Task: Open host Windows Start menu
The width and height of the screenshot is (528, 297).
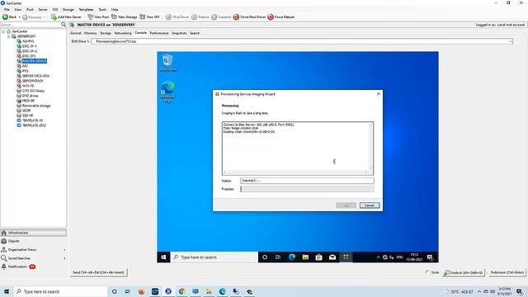Action: [7, 291]
